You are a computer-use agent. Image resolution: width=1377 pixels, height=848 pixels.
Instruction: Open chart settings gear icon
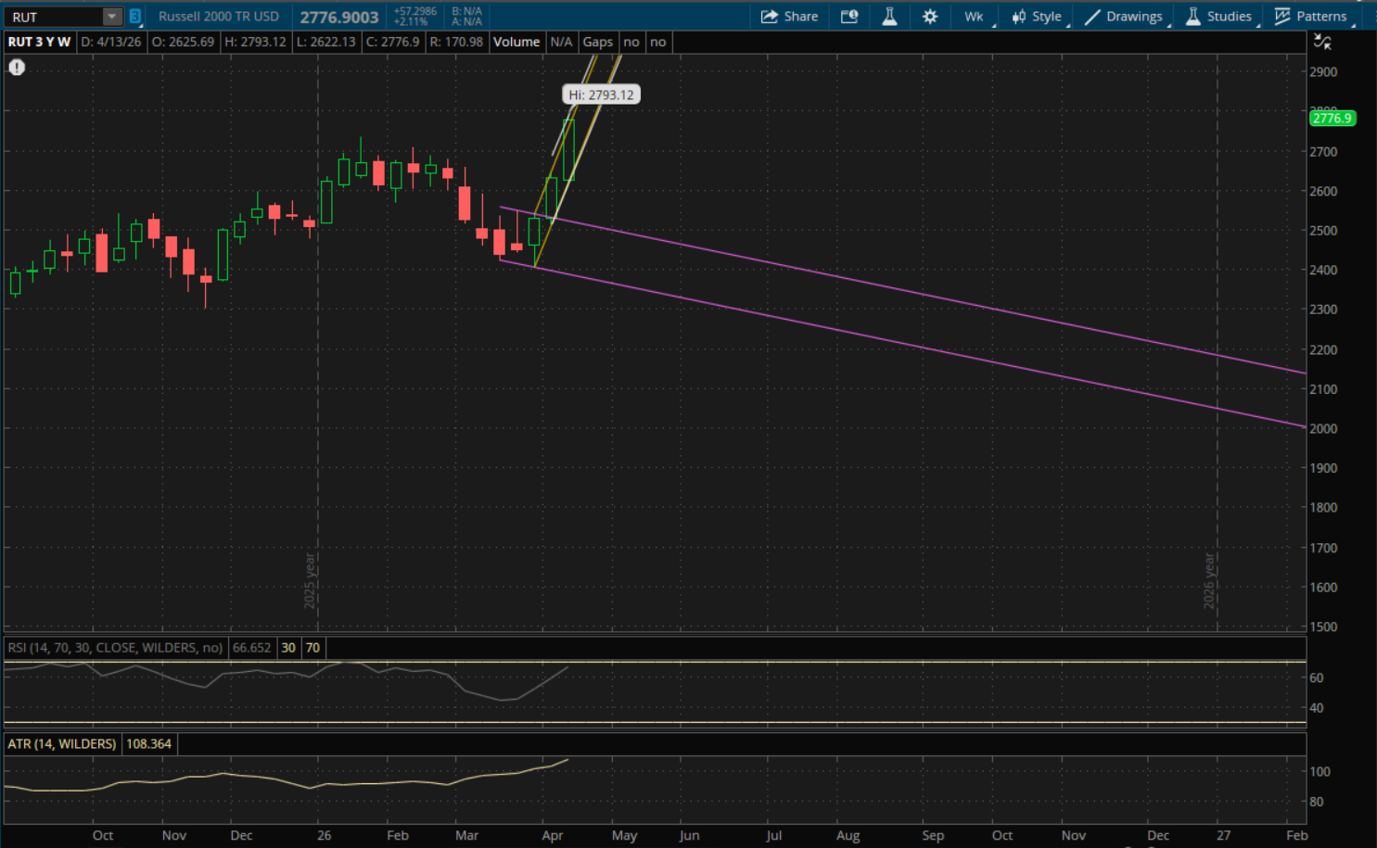[x=929, y=17]
